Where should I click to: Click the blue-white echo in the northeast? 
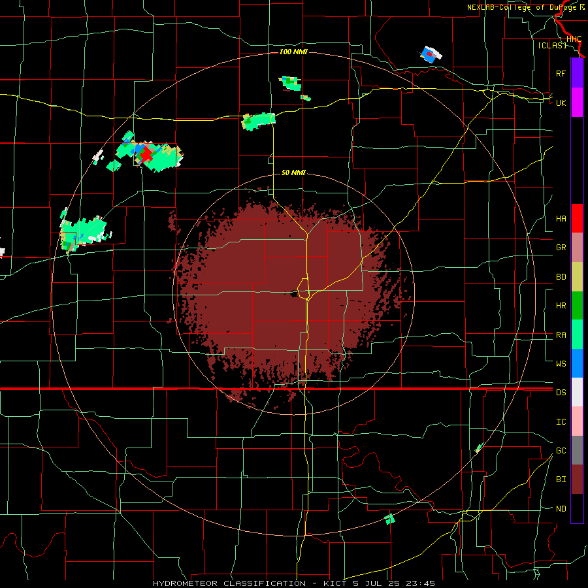(431, 54)
